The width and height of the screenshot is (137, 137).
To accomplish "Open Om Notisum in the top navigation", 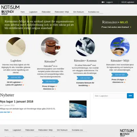I will (x=78, y=12).
